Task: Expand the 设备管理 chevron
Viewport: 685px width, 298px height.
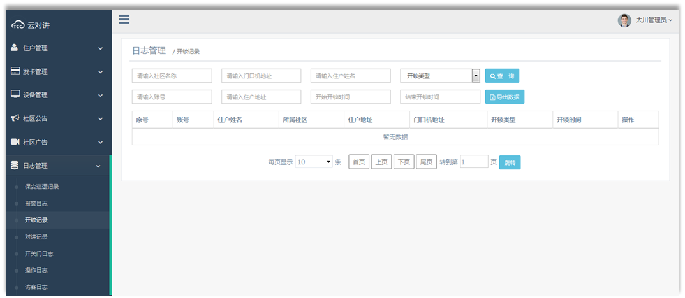Action: point(101,96)
